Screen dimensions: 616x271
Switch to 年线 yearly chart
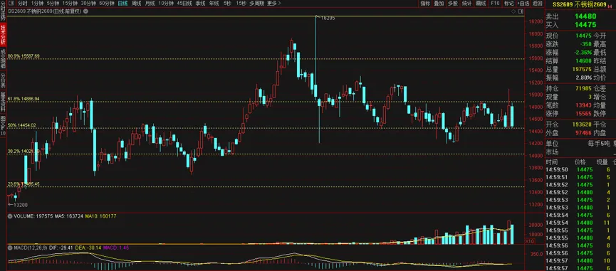coord(214,3)
